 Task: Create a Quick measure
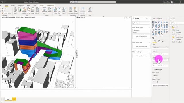click(x=75, y=11)
